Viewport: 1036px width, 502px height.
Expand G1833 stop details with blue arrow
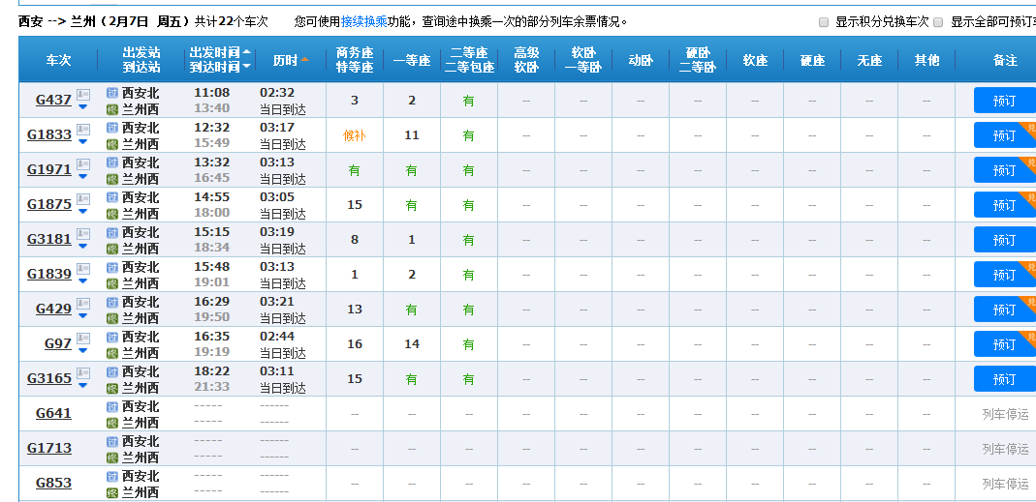pyautogui.click(x=82, y=141)
